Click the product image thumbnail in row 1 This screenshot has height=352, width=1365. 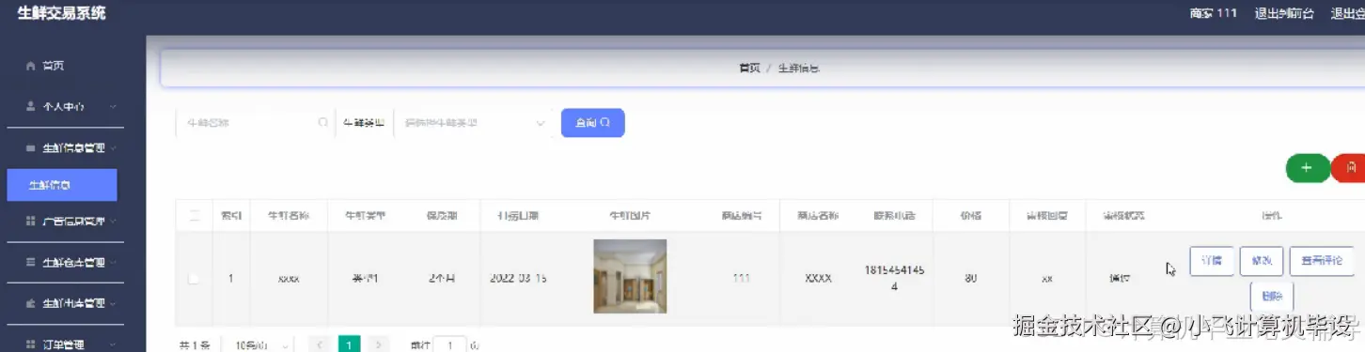pyautogui.click(x=630, y=276)
